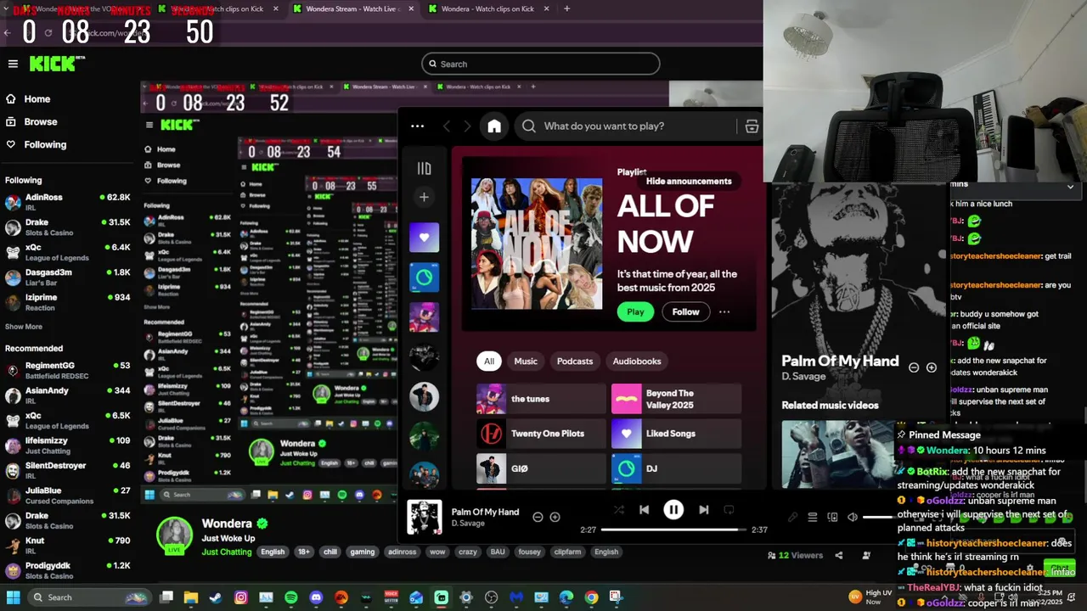This screenshot has width=1087, height=611.
Task: Pause the current song
Action: point(673,510)
